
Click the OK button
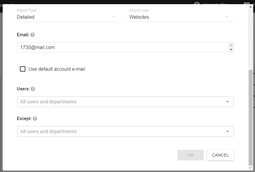pos(190,155)
